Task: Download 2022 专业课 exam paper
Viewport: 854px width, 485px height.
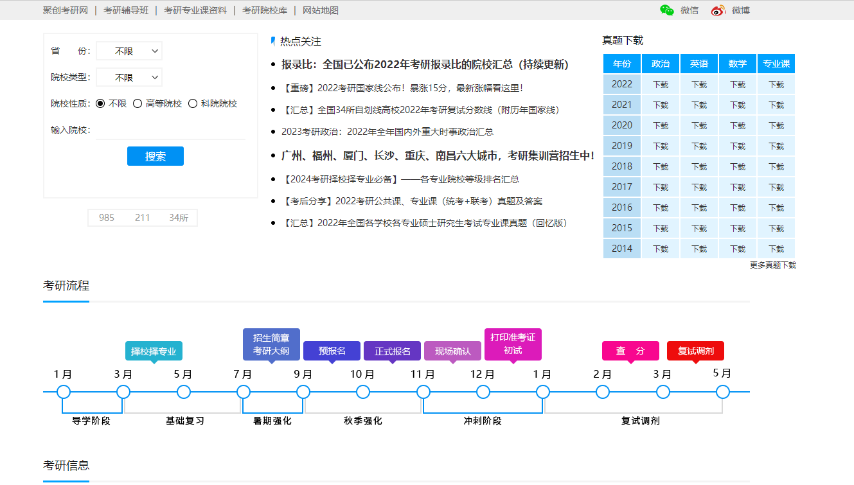Action: click(776, 84)
